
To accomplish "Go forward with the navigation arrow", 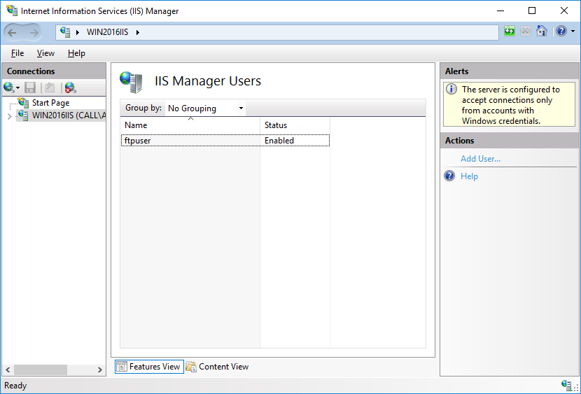I will pyautogui.click(x=34, y=33).
